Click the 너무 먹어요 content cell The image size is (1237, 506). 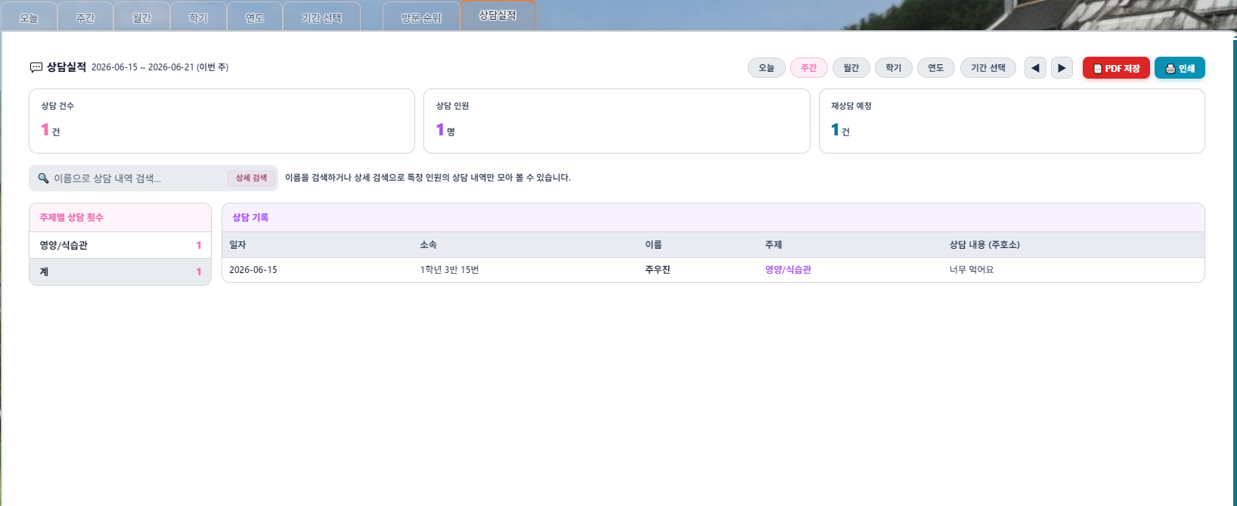[972, 270]
